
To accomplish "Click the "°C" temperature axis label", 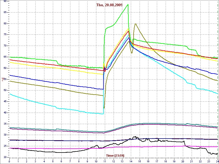I will 2,79.
